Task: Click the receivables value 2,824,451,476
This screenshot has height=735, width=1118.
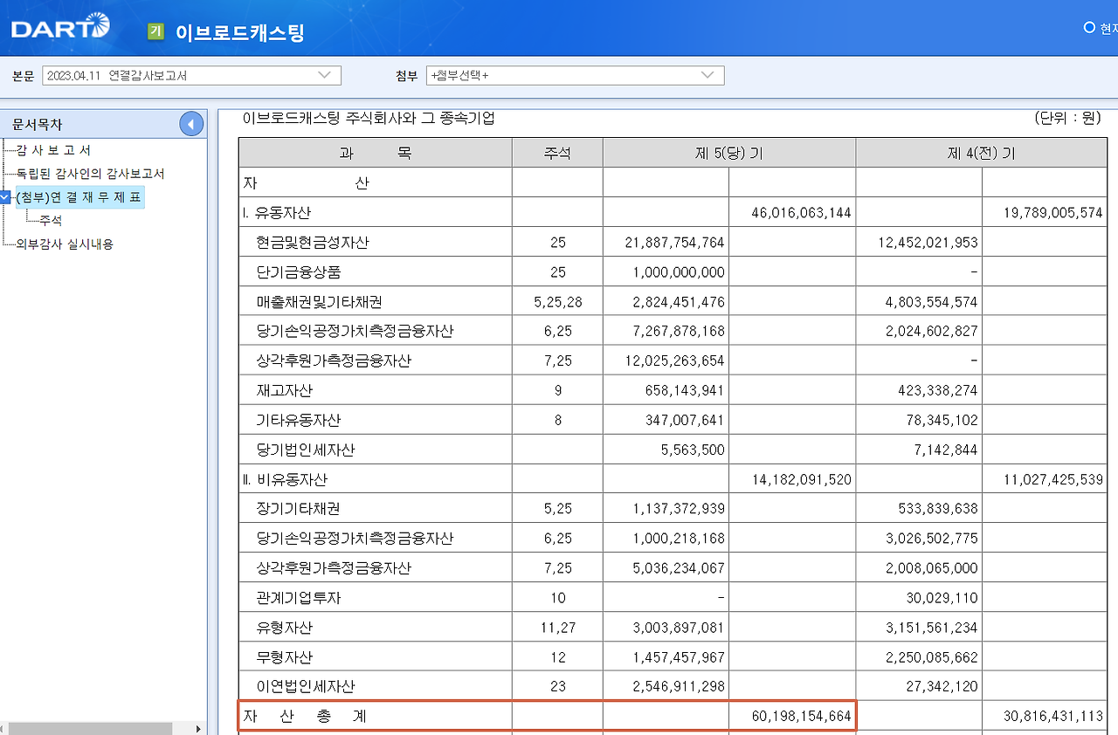Action: coord(679,301)
